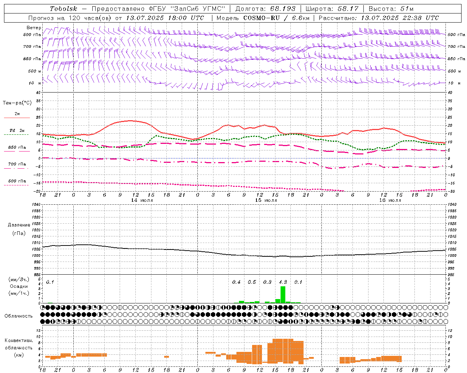Click the Тем-ра(°C) axis label

click(x=17, y=103)
